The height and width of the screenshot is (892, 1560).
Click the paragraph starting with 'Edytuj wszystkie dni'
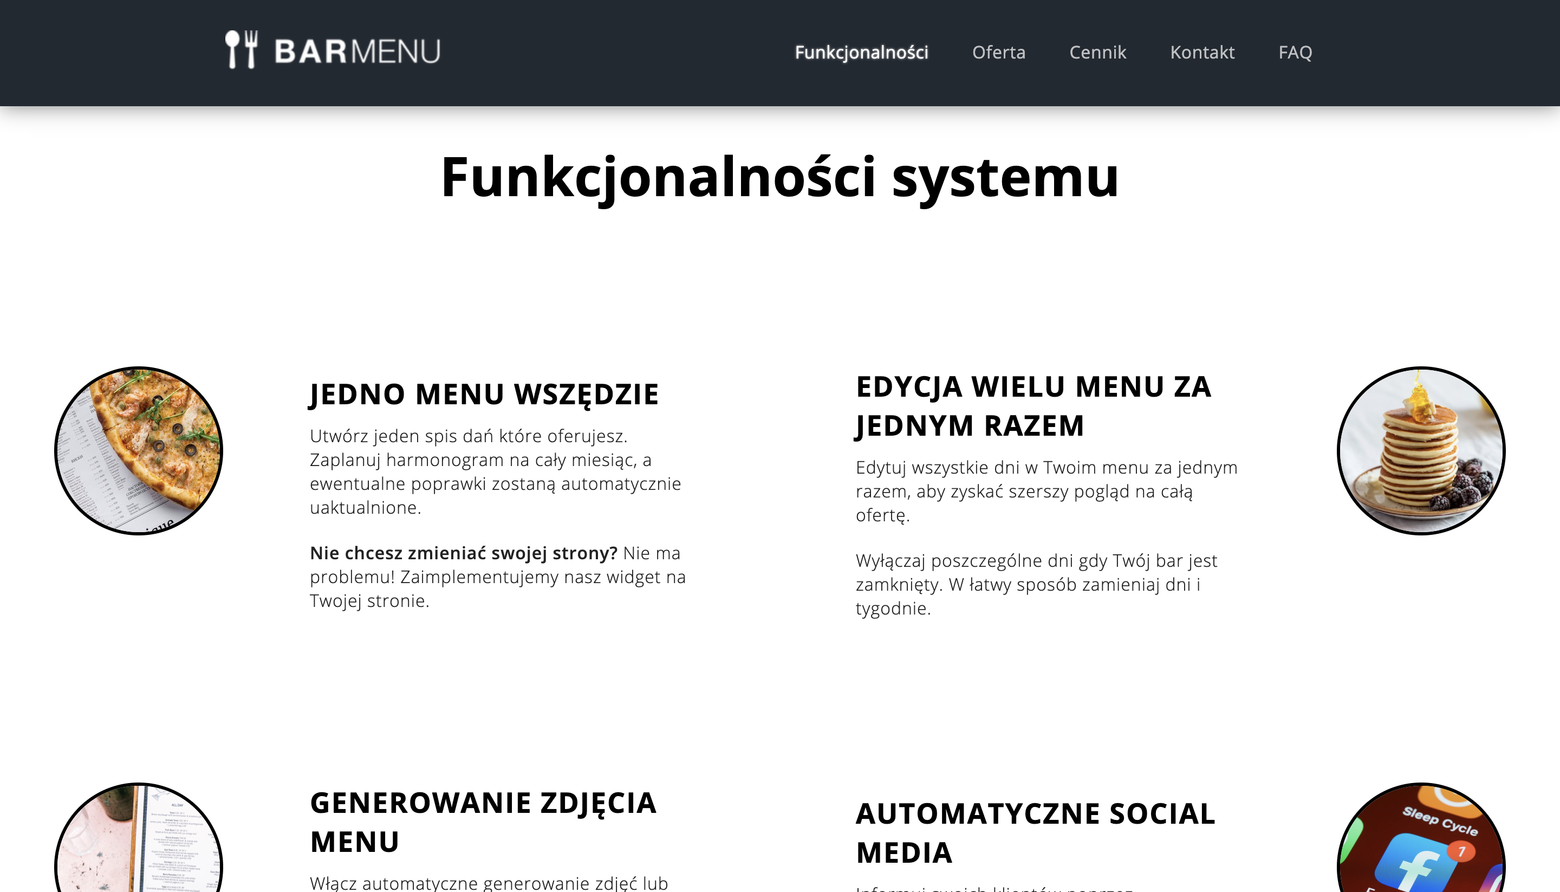(1046, 492)
